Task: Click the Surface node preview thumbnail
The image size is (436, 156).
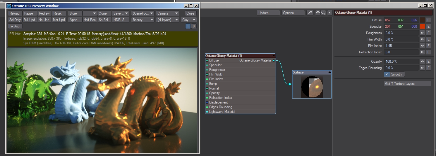Action: point(312,87)
